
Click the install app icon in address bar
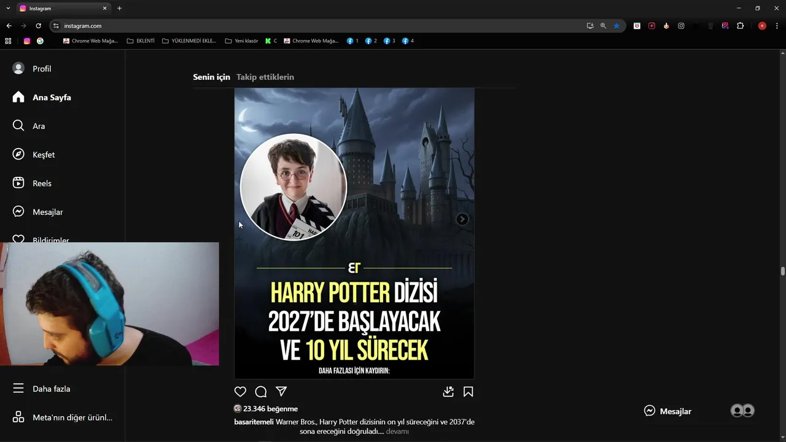coord(590,26)
